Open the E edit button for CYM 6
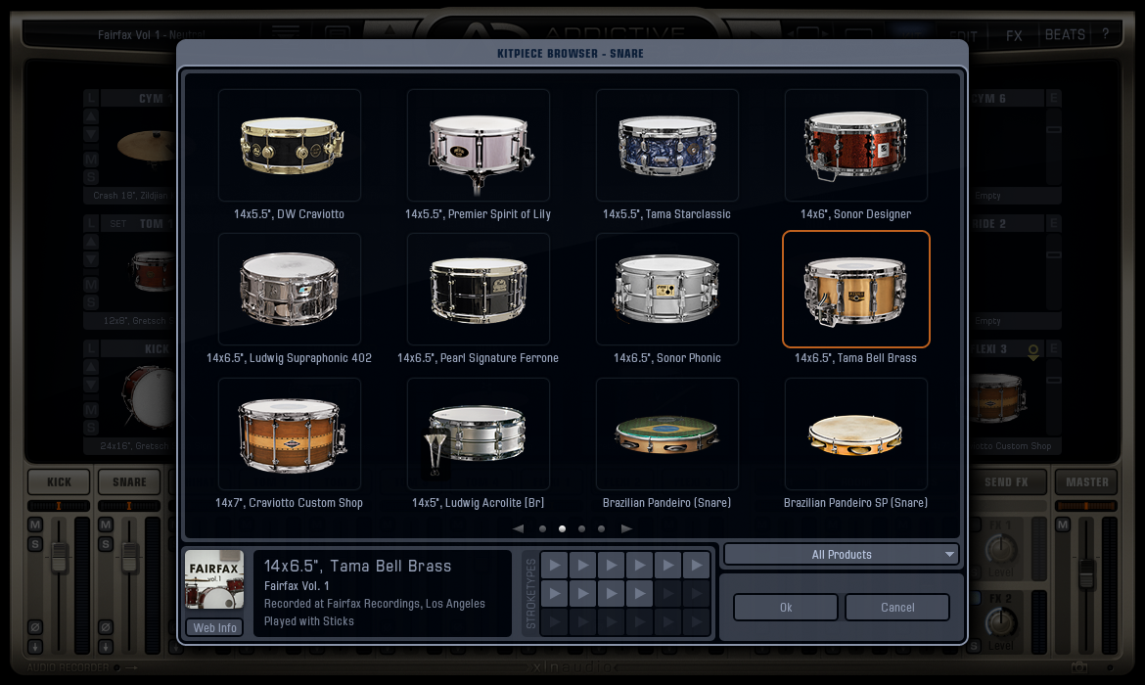Viewport: 1145px width, 685px height. [x=1054, y=99]
